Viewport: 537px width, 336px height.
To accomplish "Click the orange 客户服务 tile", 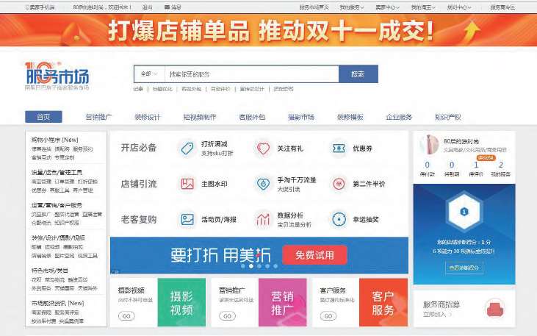I will pos(383,302).
